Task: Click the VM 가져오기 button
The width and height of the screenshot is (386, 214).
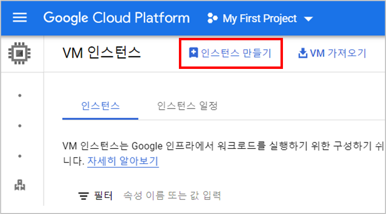Action: [x=333, y=53]
